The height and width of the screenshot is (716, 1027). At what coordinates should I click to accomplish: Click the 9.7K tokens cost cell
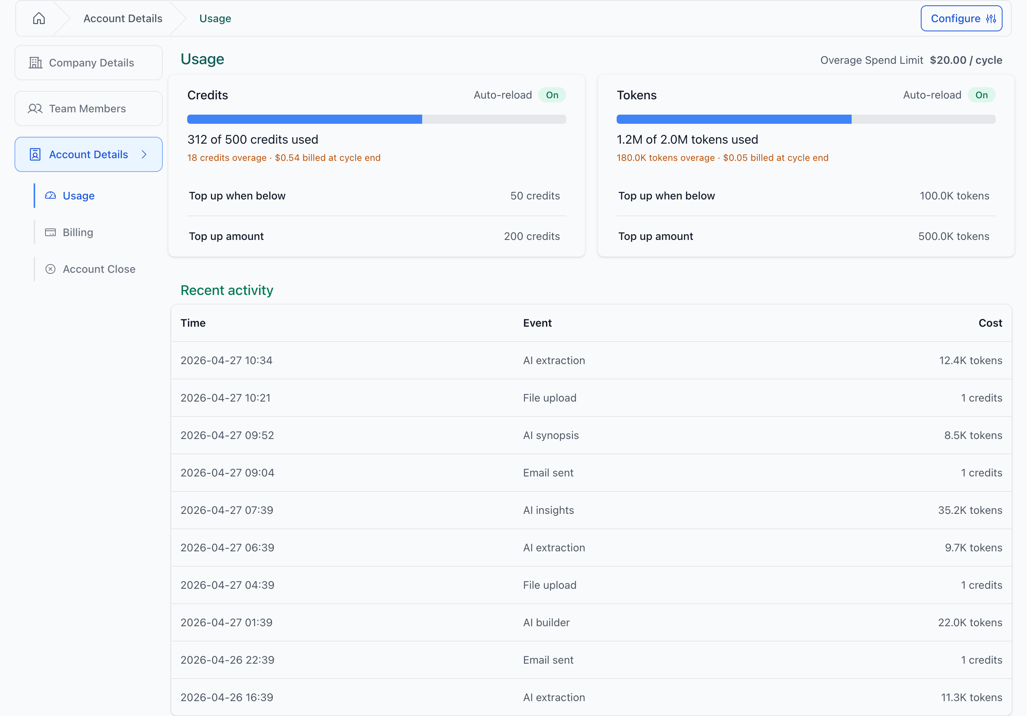[x=974, y=548]
